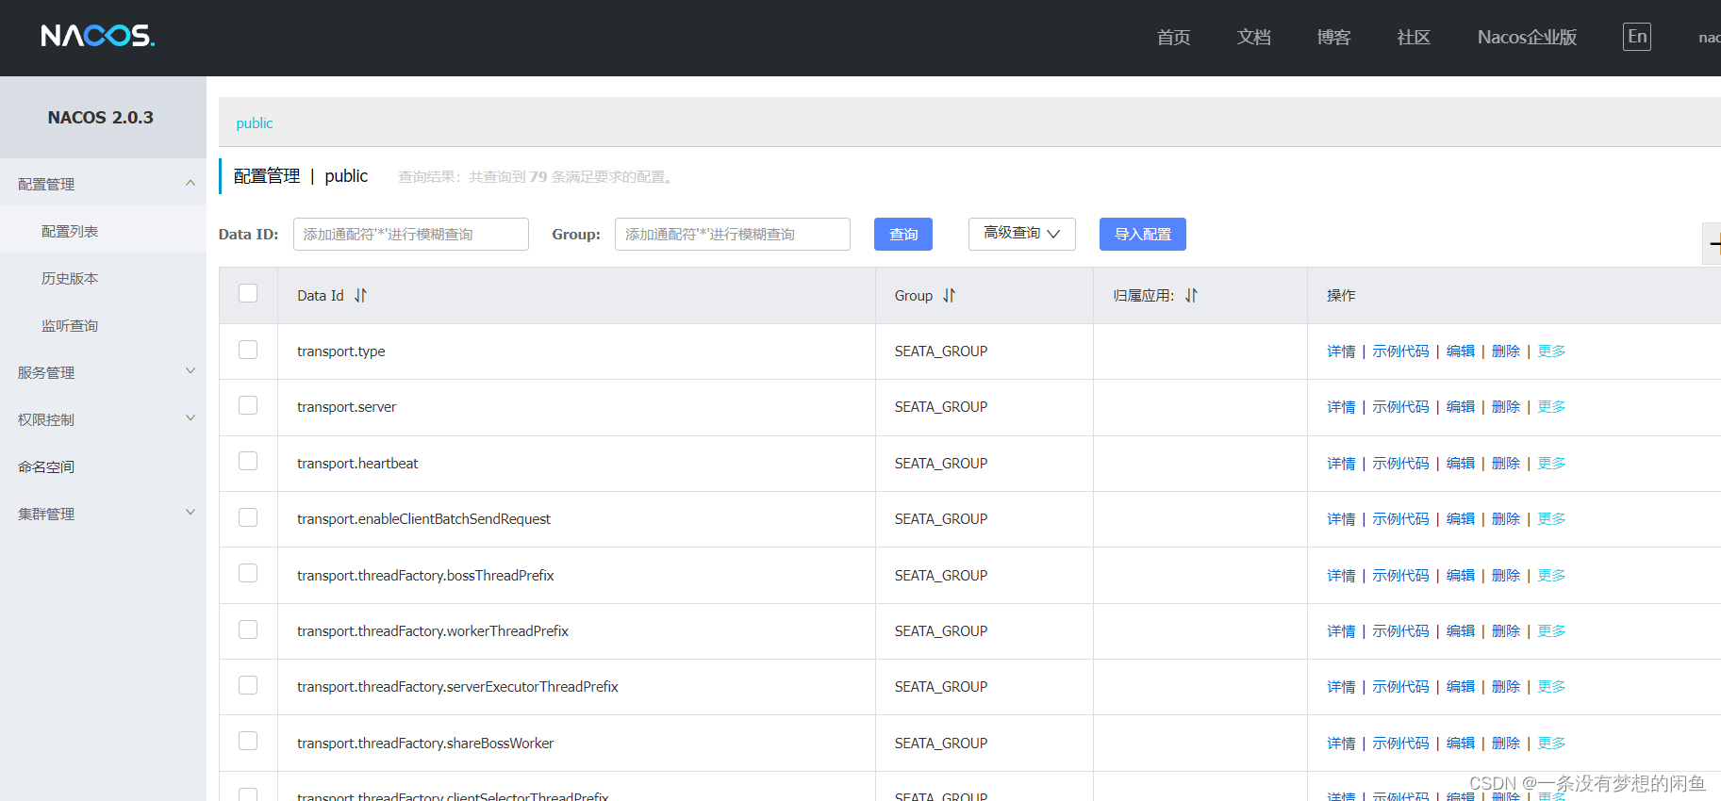Sort by 归属应用 column icon
The width and height of the screenshot is (1721, 801).
(x=1191, y=296)
